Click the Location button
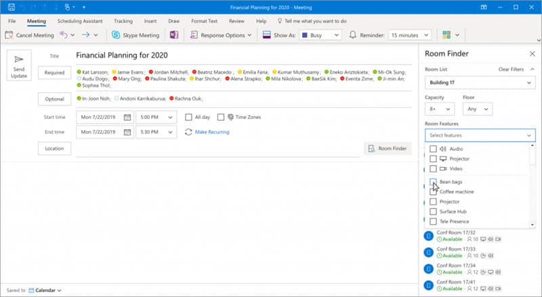Screen dimensions: 542x297 [55, 148]
